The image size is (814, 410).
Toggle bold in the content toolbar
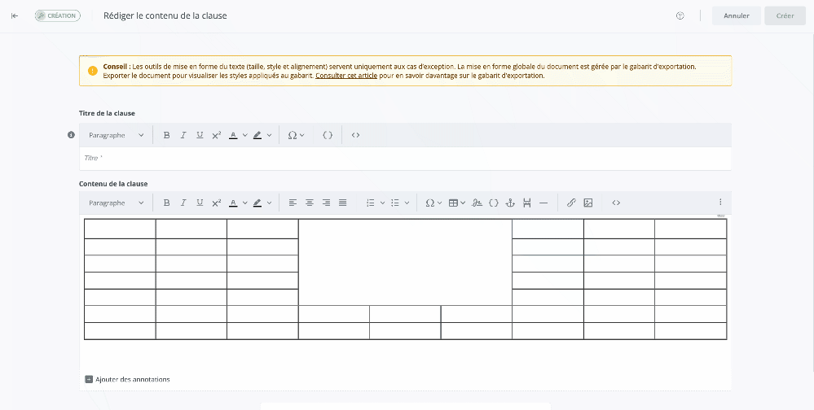coord(166,203)
